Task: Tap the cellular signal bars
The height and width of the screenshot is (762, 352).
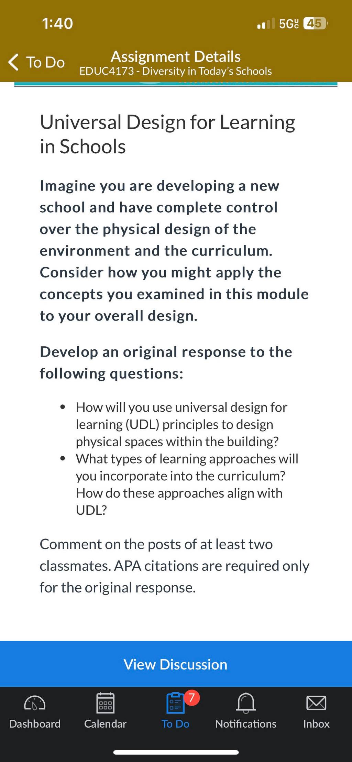Action: [x=266, y=24]
